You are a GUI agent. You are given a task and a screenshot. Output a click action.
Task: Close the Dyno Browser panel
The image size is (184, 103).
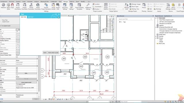153,16
